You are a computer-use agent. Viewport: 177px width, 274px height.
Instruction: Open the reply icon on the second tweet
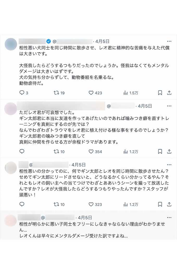pos(22,151)
